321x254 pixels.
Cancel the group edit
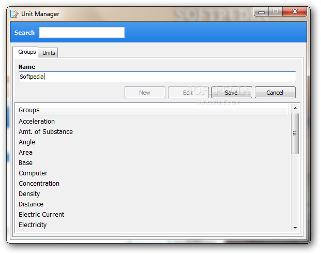[x=275, y=93]
